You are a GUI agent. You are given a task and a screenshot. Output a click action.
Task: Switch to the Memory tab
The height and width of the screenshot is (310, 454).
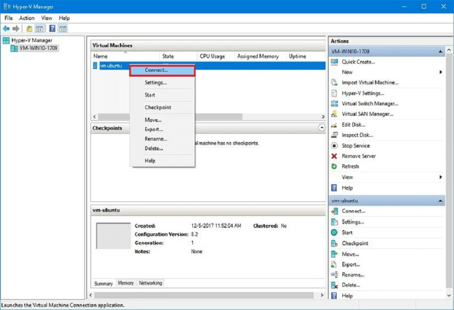[x=126, y=283]
